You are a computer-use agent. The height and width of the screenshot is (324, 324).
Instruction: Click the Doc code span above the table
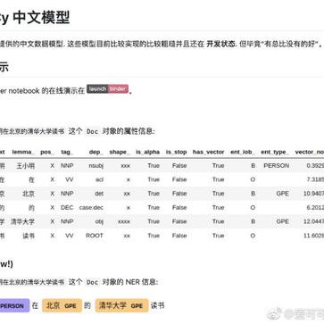[x=92, y=131]
